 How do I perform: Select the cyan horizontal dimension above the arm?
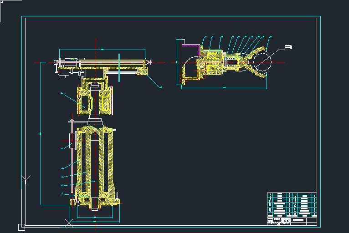tap(103, 49)
